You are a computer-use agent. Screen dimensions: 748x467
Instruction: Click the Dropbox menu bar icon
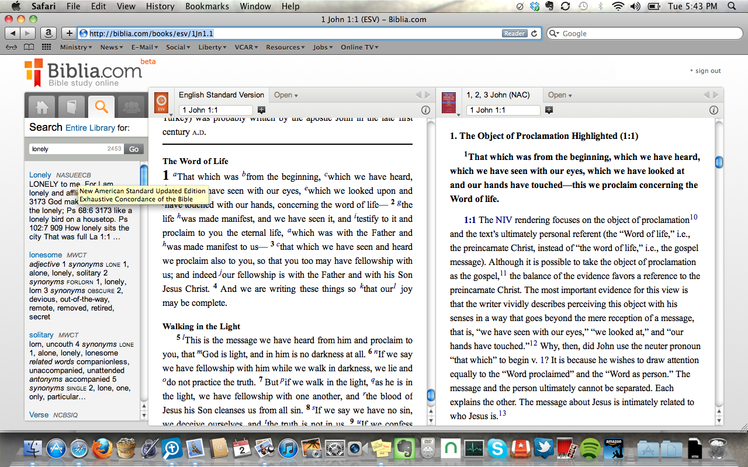pos(535,6)
